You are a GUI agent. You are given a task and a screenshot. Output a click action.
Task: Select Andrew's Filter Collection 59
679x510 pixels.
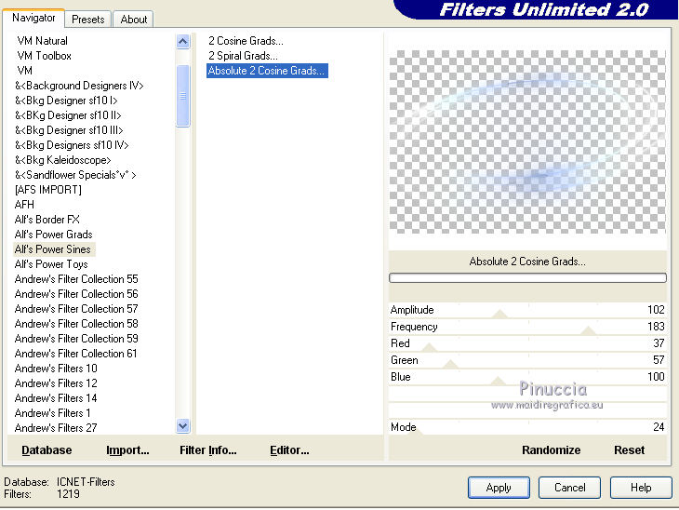coord(76,339)
